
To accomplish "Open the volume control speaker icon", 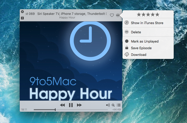I will tap(108, 105).
